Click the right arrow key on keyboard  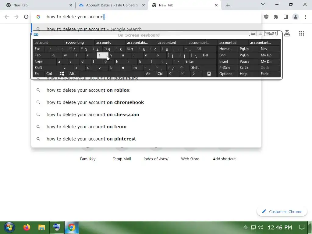193,74
